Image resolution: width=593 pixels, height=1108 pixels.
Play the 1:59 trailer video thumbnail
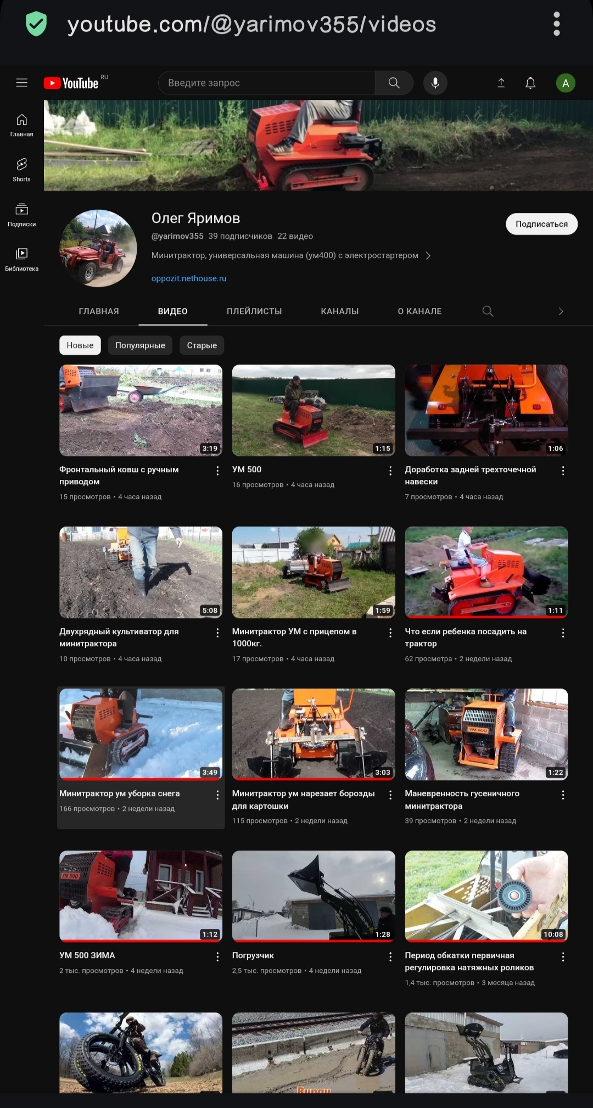[x=314, y=572]
